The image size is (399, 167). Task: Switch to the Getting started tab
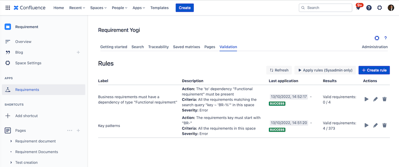113,47
